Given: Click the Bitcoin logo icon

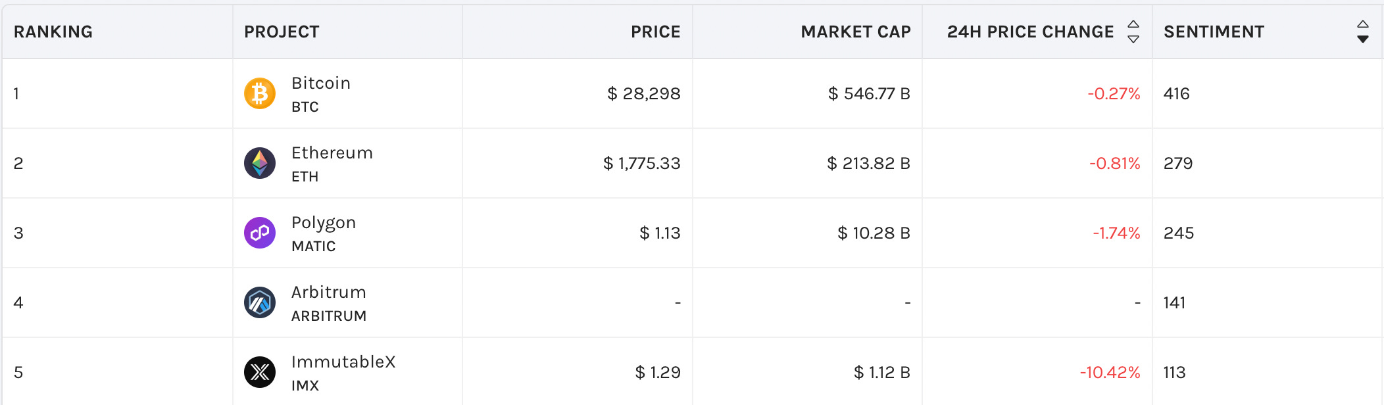Looking at the screenshot, I should coord(260,93).
